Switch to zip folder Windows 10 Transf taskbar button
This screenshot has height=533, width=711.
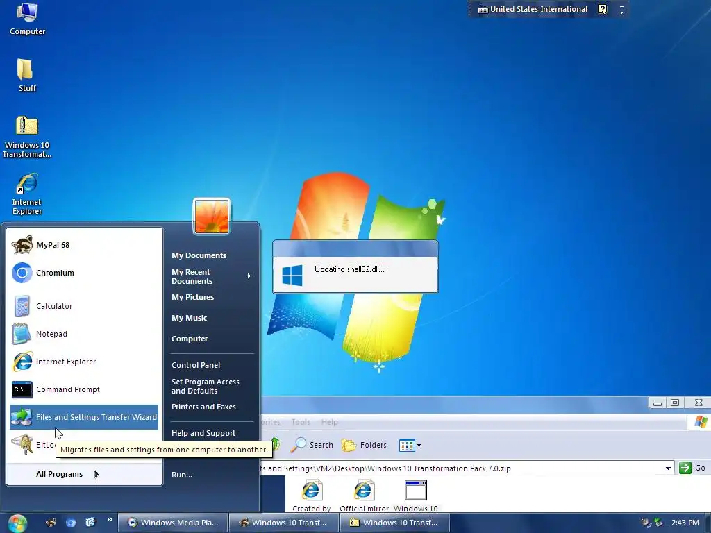coord(395,523)
